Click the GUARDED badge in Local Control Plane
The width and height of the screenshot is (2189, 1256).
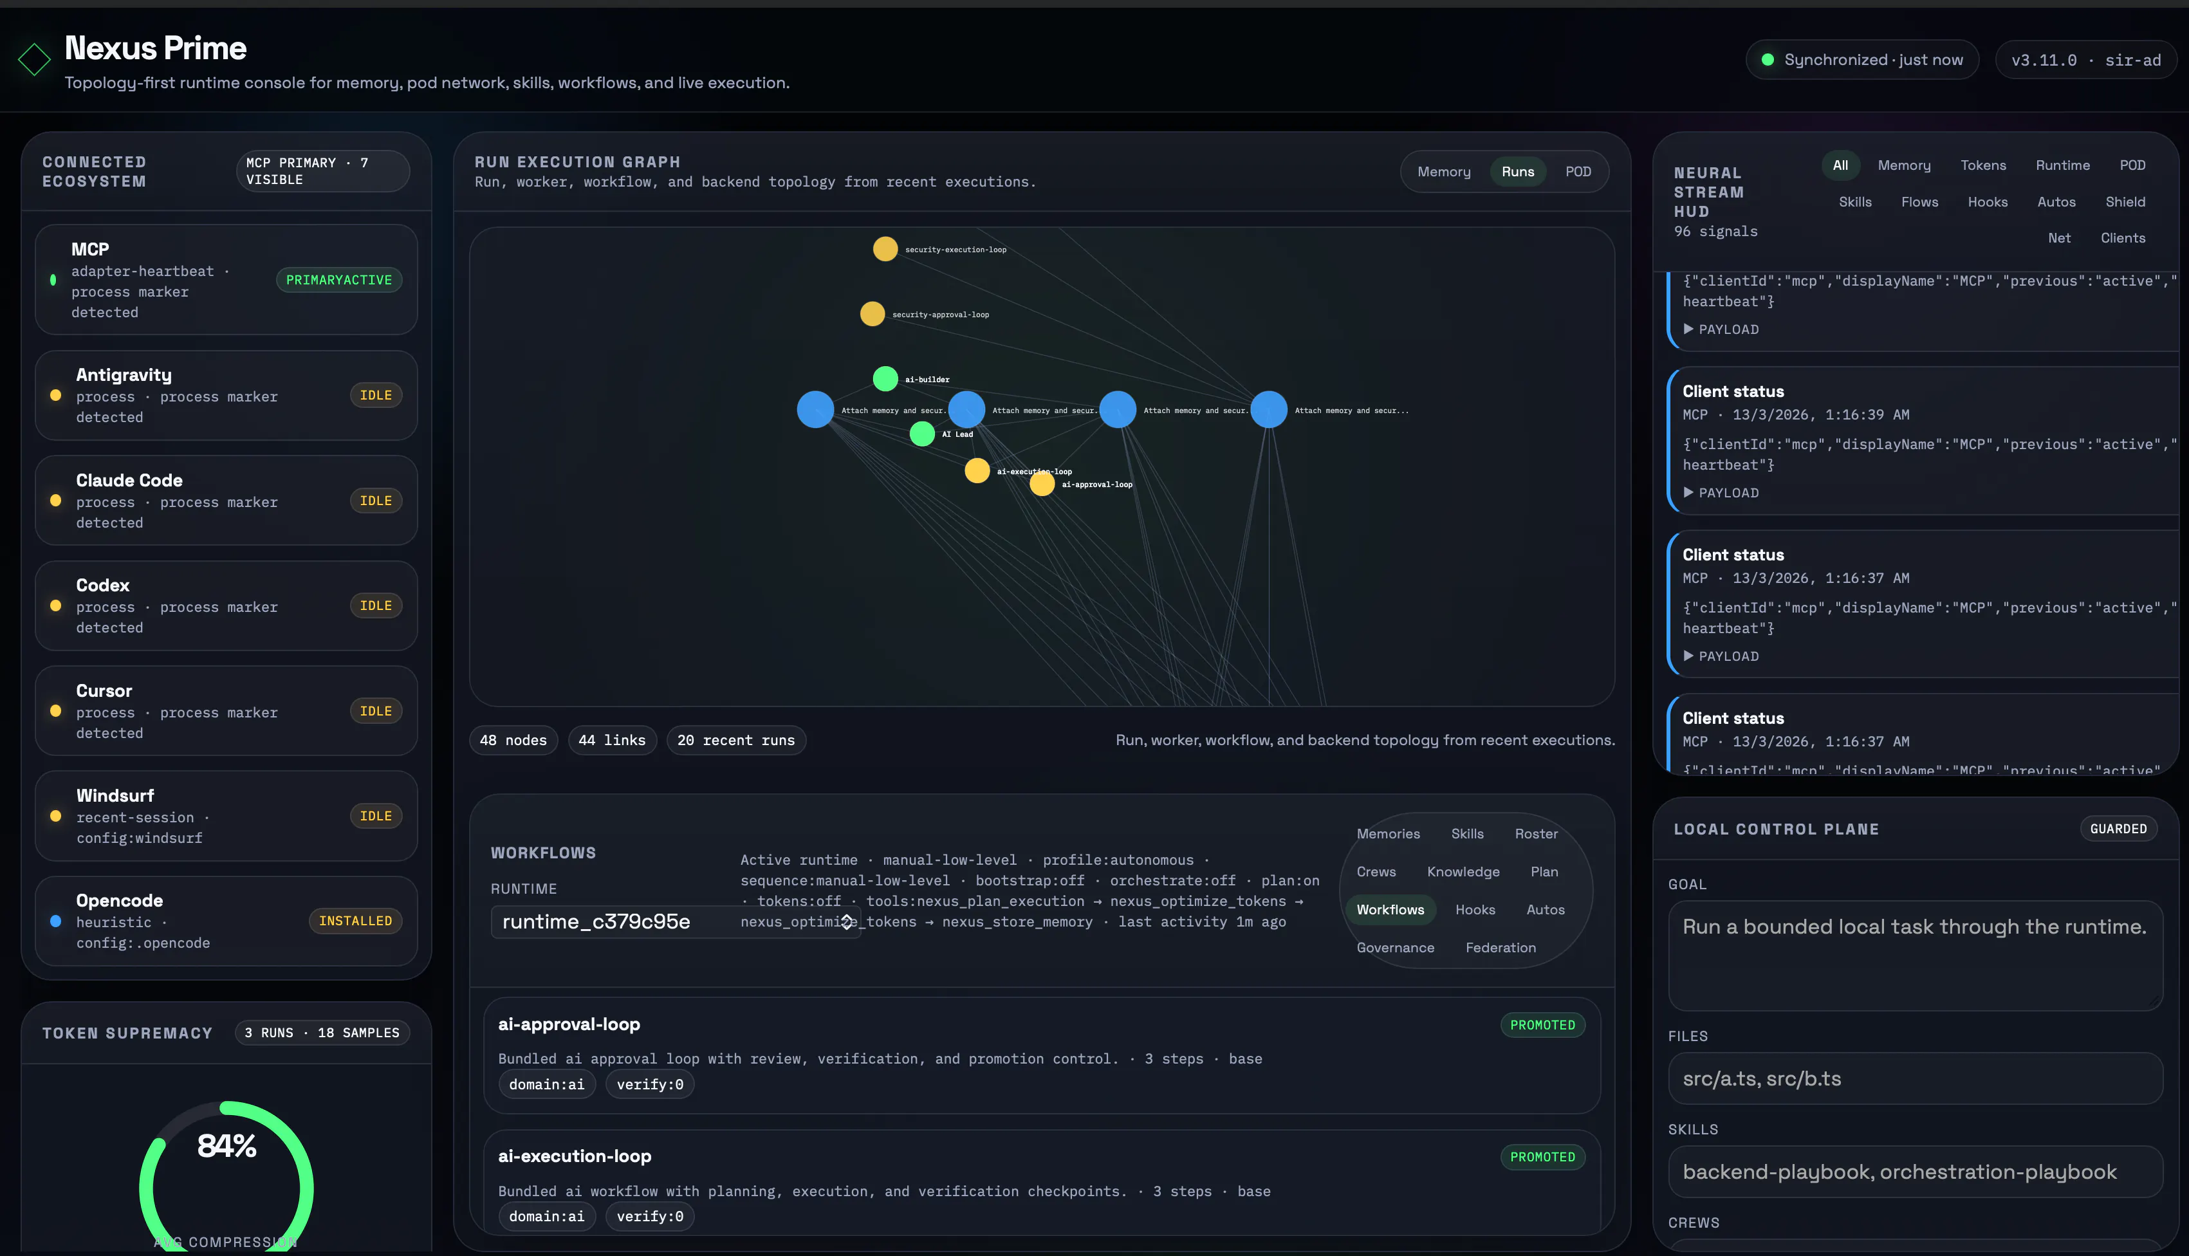(2118, 829)
